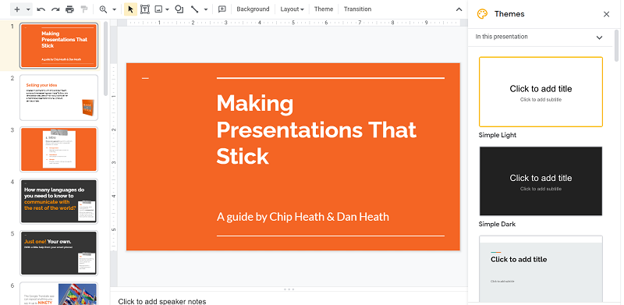Click the vertical ruler beside the slide
The image size is (624, 305).
113,157
